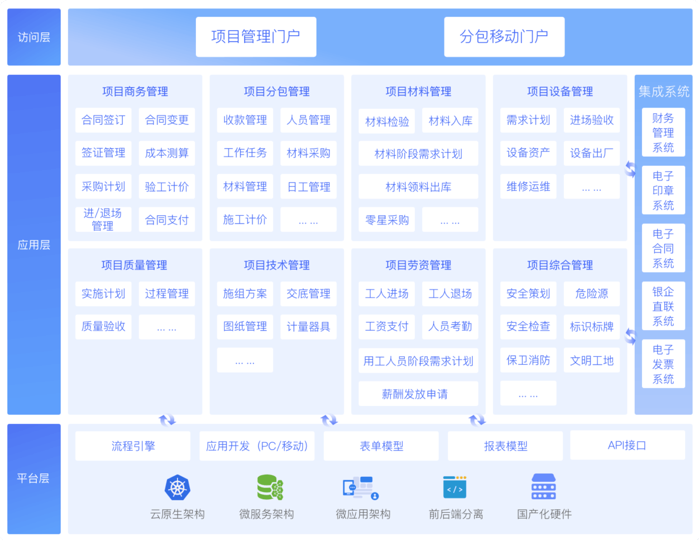
Task: Click the 危险源 module
Action: (x=592, y=294)
